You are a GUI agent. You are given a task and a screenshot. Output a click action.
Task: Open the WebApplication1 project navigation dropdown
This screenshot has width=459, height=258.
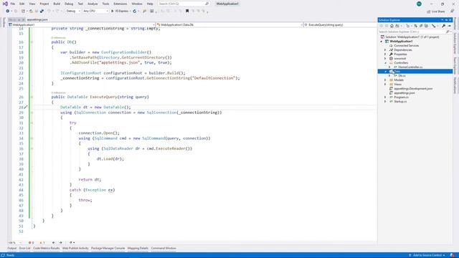click(81, 25)
